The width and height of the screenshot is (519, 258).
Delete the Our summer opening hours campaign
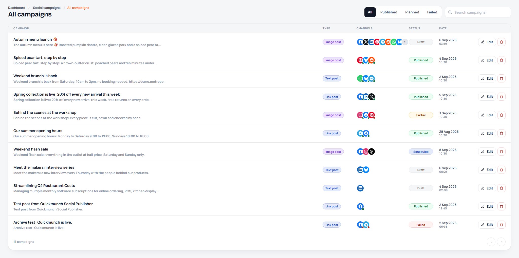pyautogui.click(x=502, y=133)
